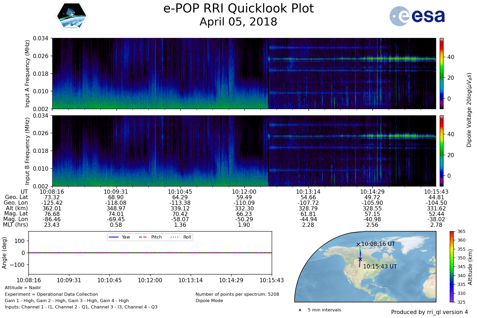Click the 10:08:16 UT start marker on map
The width and height of the screenshot is (477, 318).
358,245
